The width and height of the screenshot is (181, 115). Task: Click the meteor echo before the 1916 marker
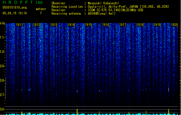tap(99, 91)
